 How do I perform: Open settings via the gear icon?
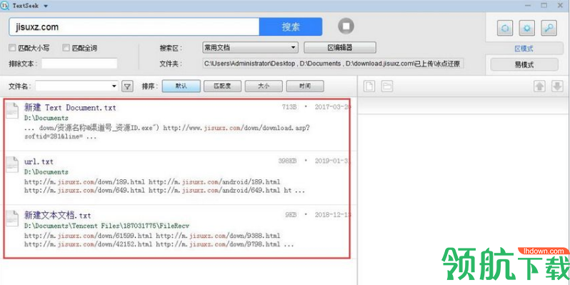coord(527,28)
